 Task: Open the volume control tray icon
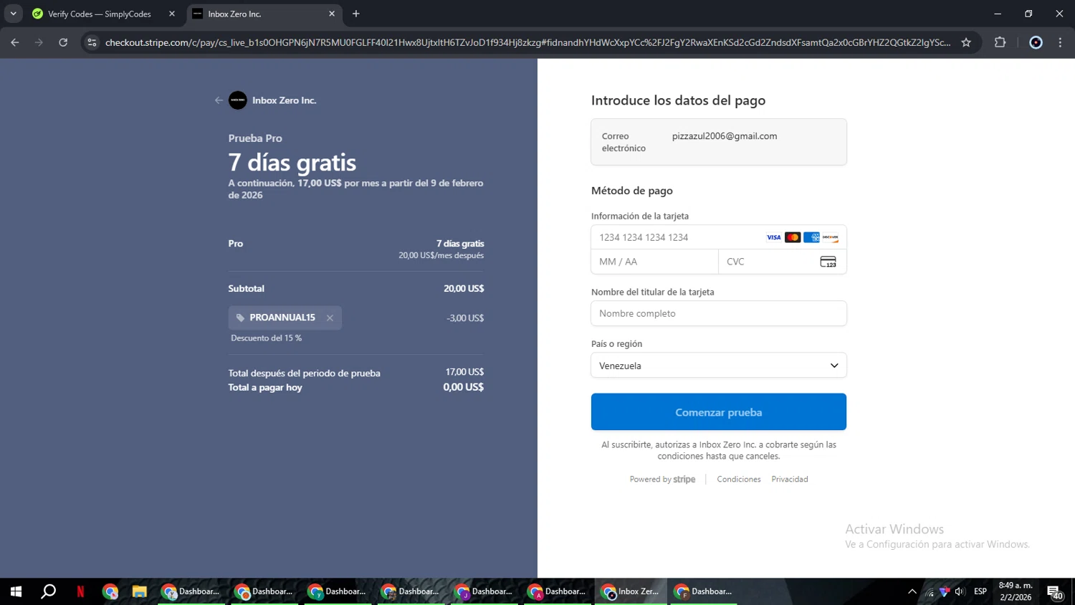click(x=960, y=591)
